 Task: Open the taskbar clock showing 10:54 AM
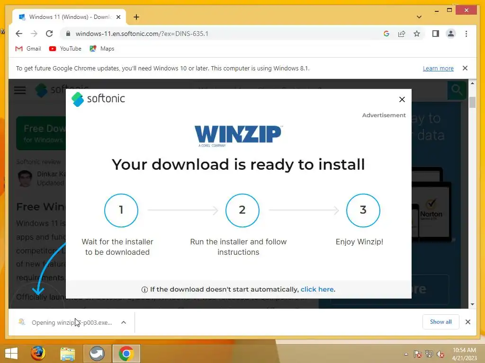(464, 354)
